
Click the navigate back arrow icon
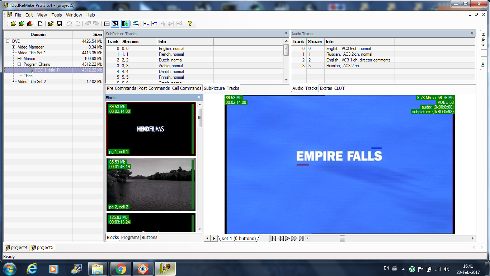click(88, 24)
